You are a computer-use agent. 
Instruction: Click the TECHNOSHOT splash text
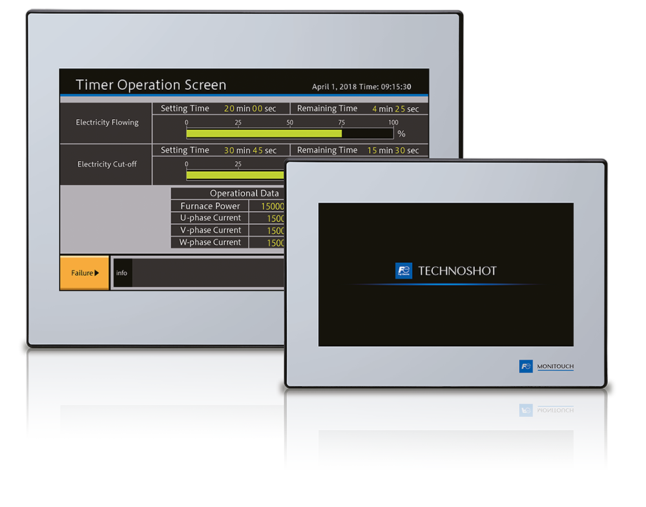click(457, 271)
